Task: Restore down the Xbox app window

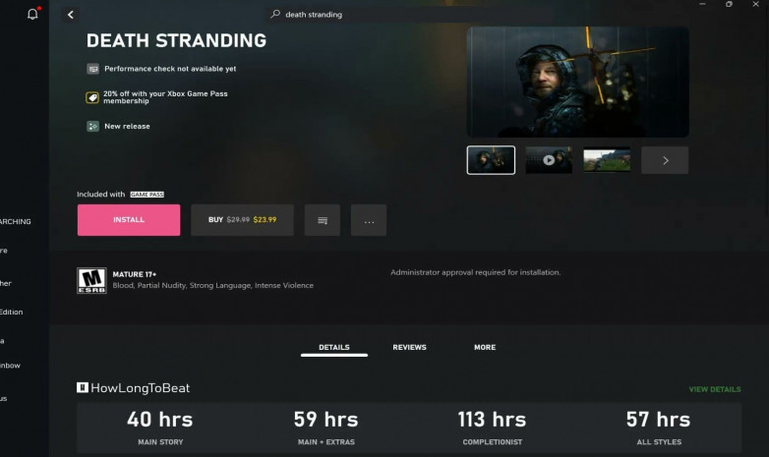Action: point(729,4)
